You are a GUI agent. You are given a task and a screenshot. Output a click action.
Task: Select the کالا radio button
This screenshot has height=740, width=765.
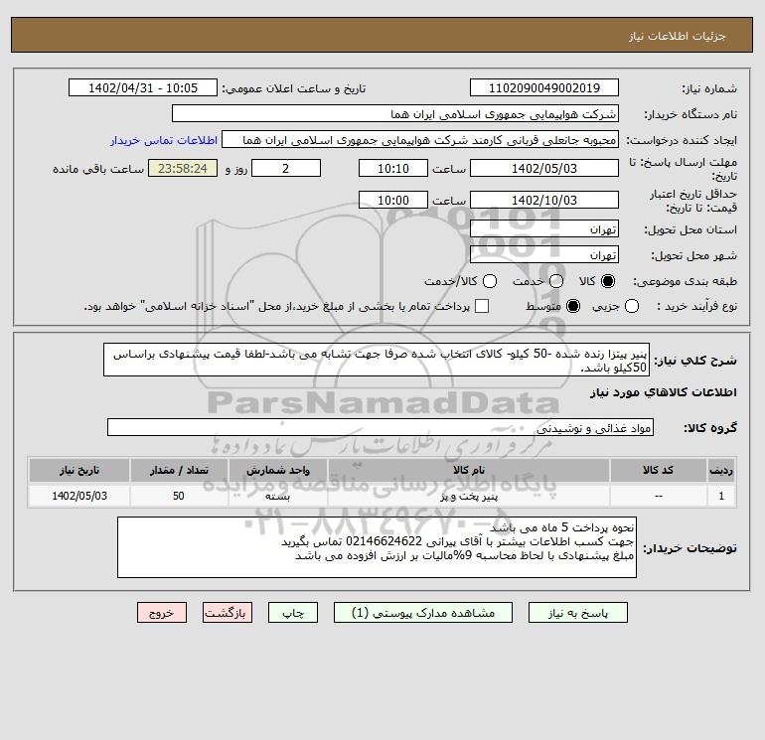coord(608,281)
